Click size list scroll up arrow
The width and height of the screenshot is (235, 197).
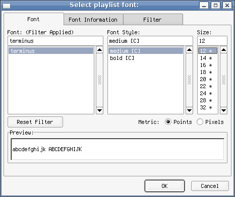coord(223,50)
